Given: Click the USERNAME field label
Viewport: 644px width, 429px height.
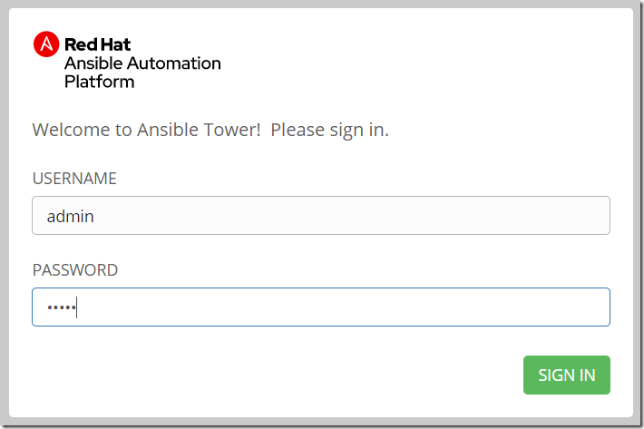Looking at the screenshot, I should [x=74, y=179].
